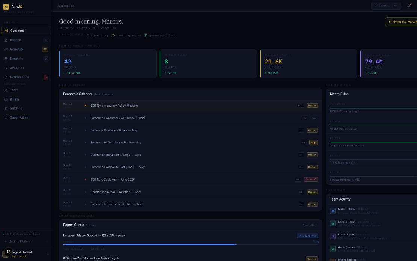Click the ECB tag on ECB Rate Decision row
This screenshot has width=417, height=261.
pyautogui.click(x=297, y=180)
